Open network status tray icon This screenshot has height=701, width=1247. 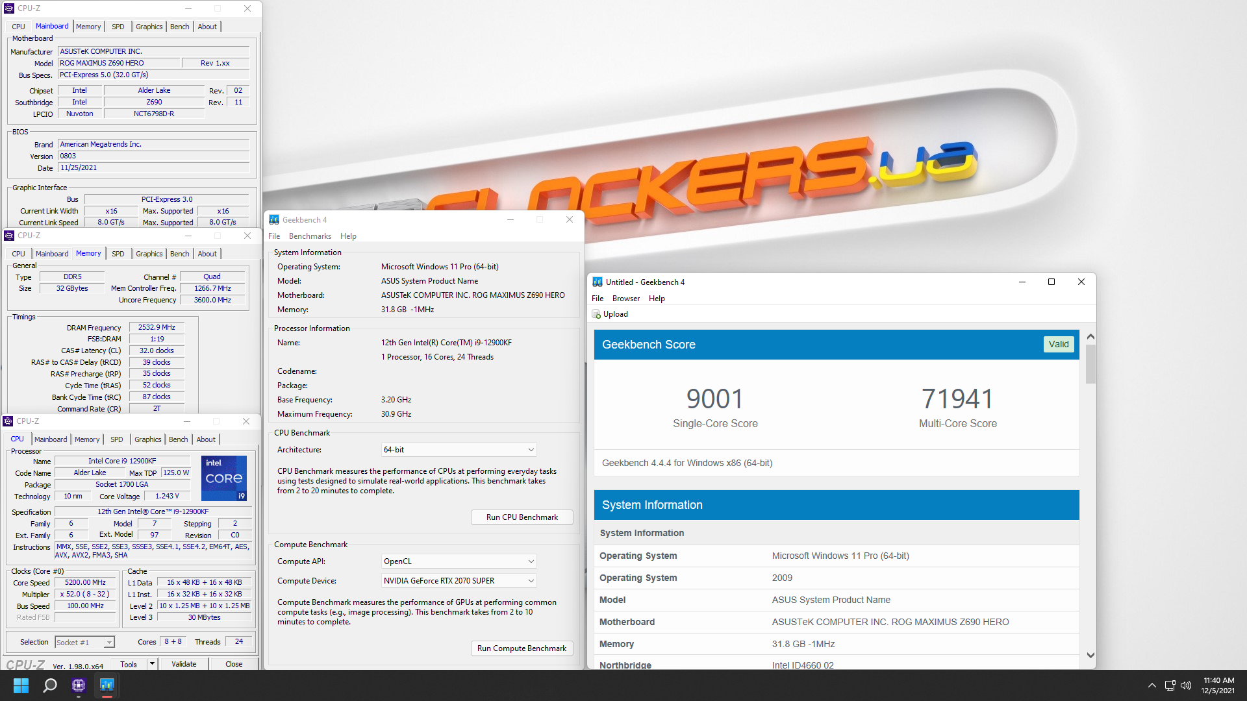(x=1170, y=685)
